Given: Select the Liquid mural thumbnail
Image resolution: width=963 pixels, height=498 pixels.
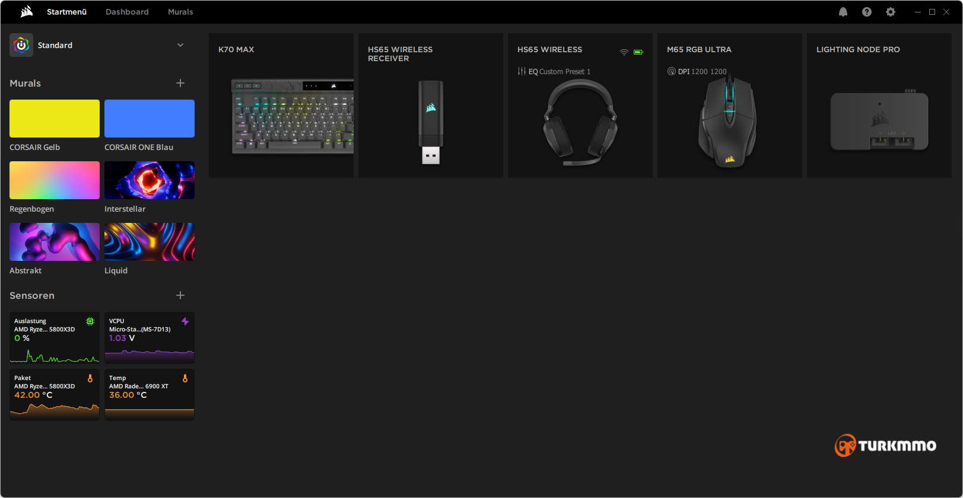Looking at the screenshot, I should click(150, 242).
